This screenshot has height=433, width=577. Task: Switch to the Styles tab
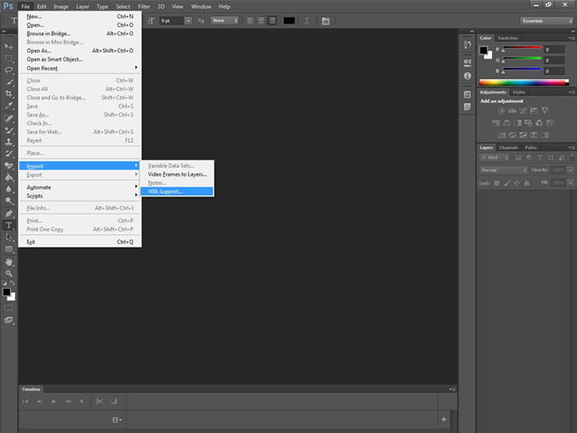(518, 92)
